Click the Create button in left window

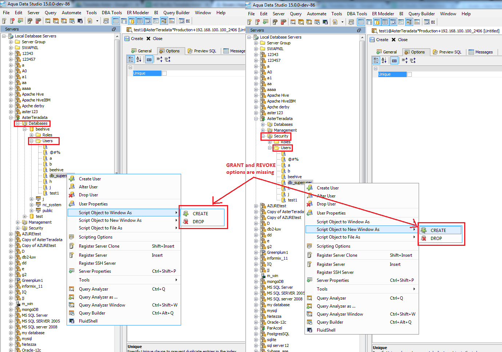pyautogui.click(x=134, y=39)
